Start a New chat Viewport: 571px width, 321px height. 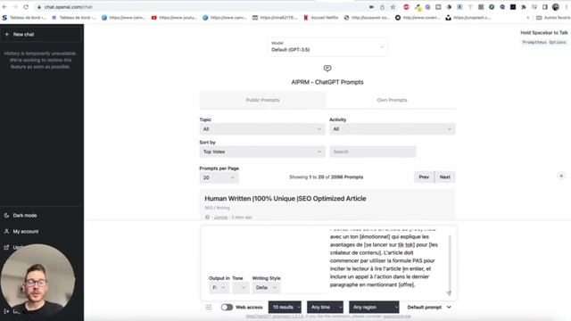tap(41, 34)
